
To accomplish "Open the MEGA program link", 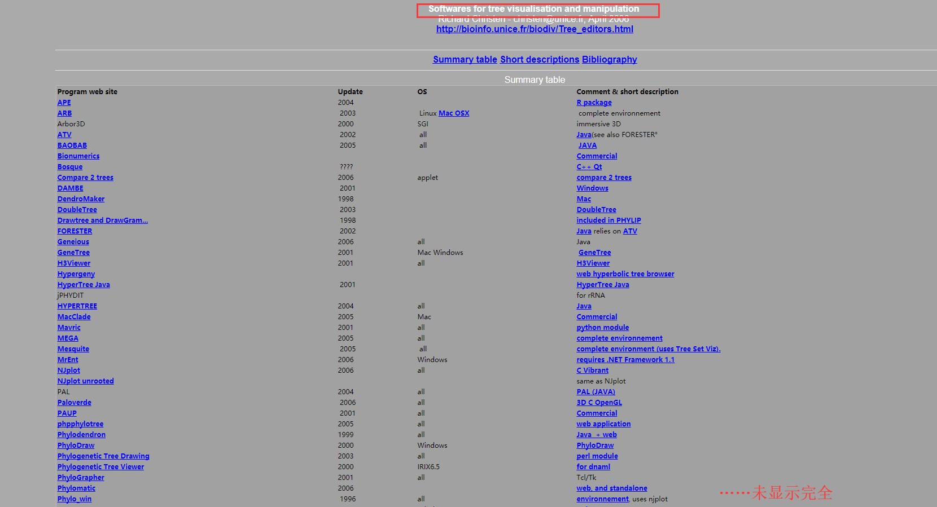I will tap(68, 338).
